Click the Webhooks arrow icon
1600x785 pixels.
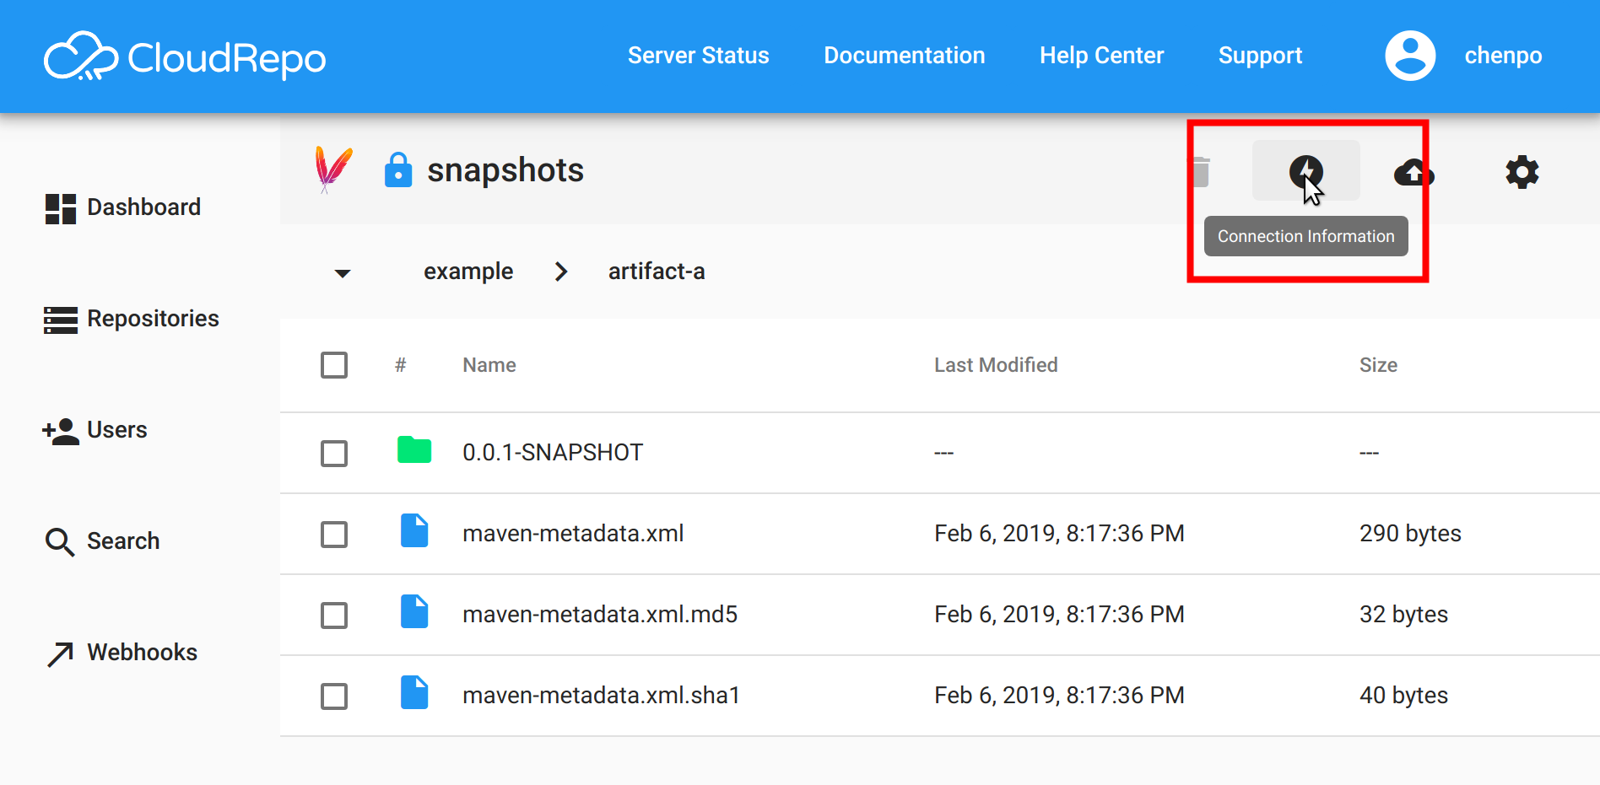coord(61,653)
